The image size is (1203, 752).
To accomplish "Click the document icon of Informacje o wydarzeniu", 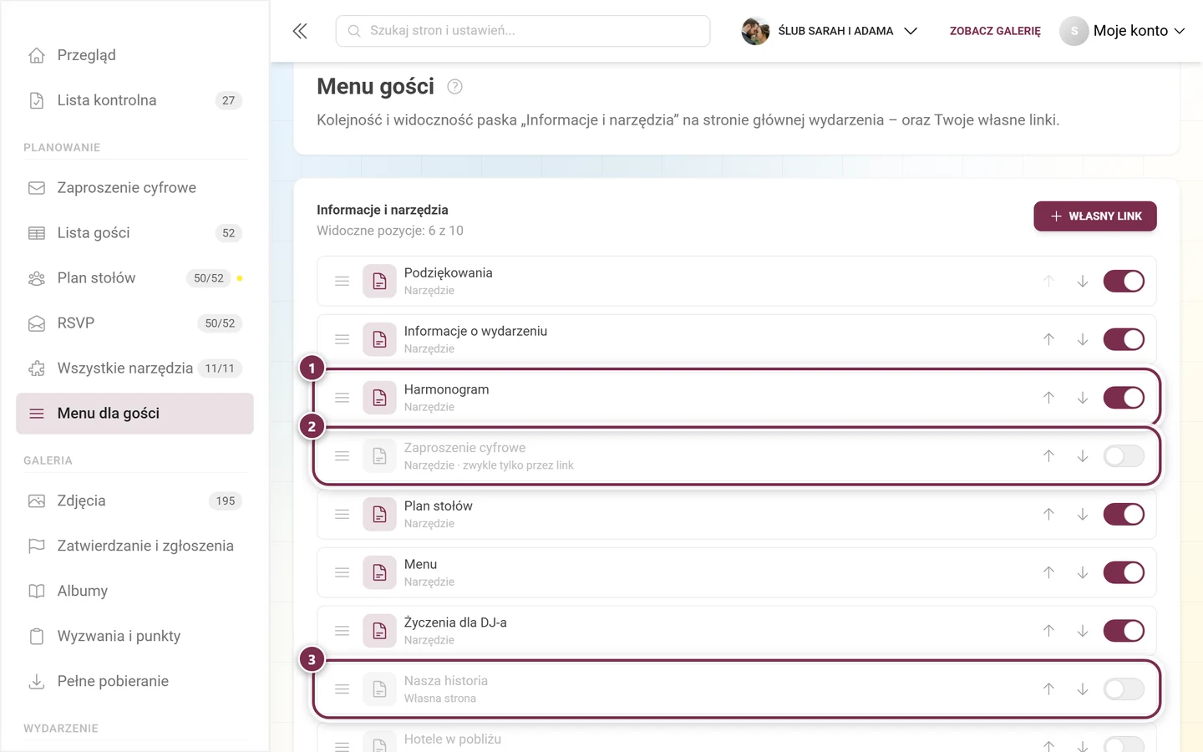I will 379,339.
